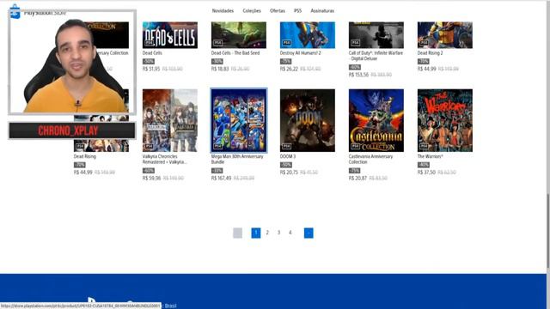Viewport: 550px width, 309px height.
Task: Open Call of Duty Infinite Warfare thumbnail
Action: pyautogui.click(x=376, y=35)
